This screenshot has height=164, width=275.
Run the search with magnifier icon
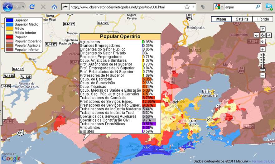point(258,7)
